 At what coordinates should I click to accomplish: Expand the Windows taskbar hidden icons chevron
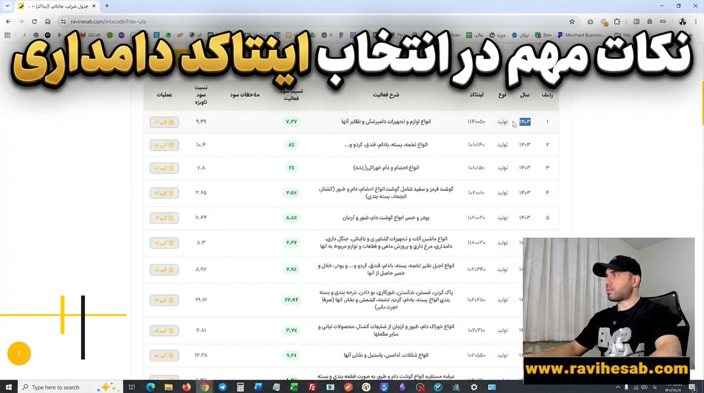pyautogui.click(x=618, y=387)
